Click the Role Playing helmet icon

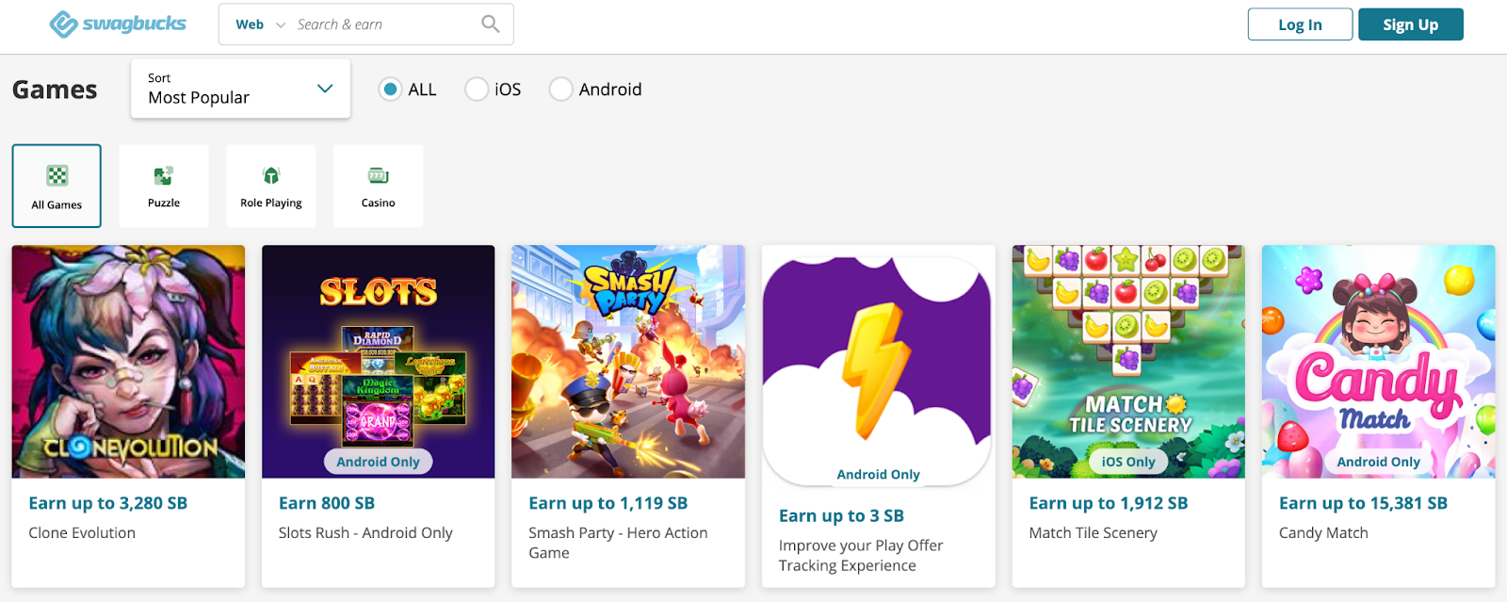point(271,174)
